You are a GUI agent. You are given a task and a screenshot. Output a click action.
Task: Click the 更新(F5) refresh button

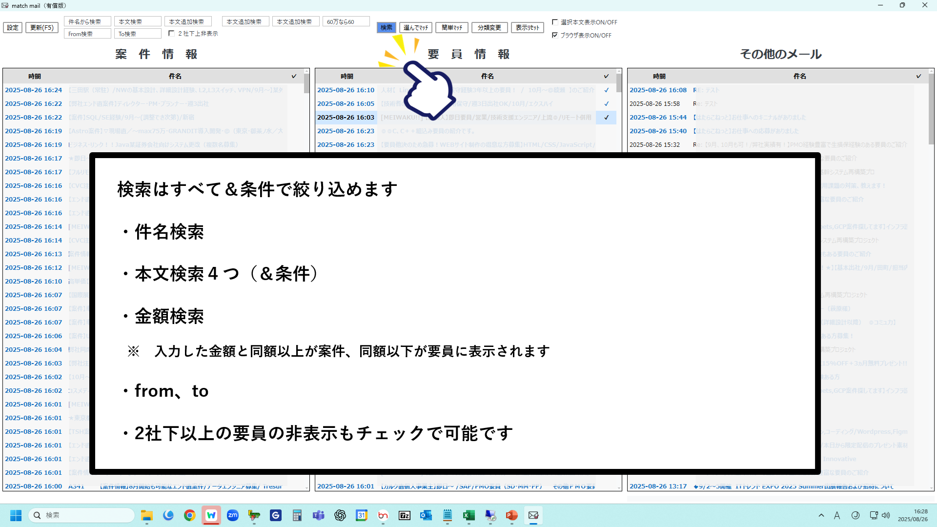tap(42, 28)
